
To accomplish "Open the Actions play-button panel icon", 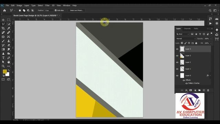I will [210, 23].
